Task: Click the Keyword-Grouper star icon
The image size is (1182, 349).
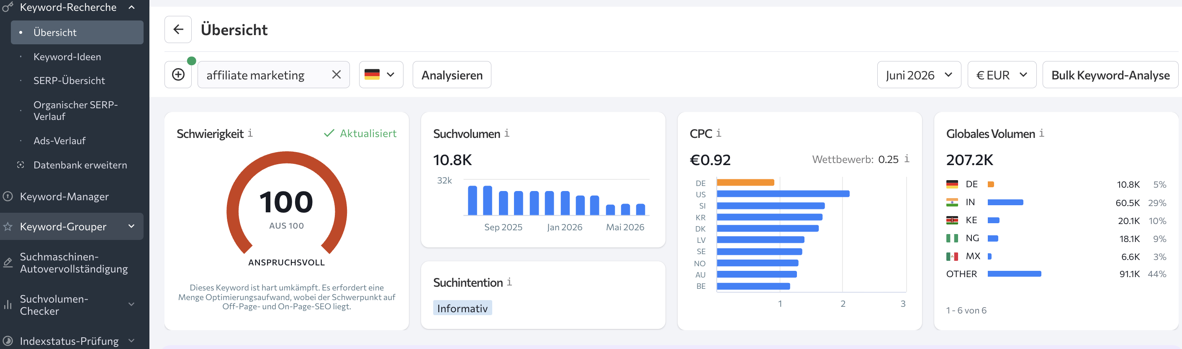Action: (8, 227)
